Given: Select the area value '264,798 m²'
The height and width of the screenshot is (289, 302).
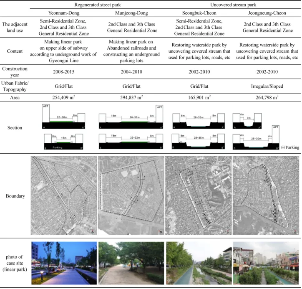Looking at the screenshot, I should (267, 97).
